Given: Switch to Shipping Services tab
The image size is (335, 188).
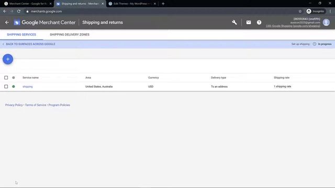Looking at the screenshot, I should [21, 34].
